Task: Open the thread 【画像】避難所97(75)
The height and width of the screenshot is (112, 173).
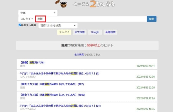Action: pos(32,62)
